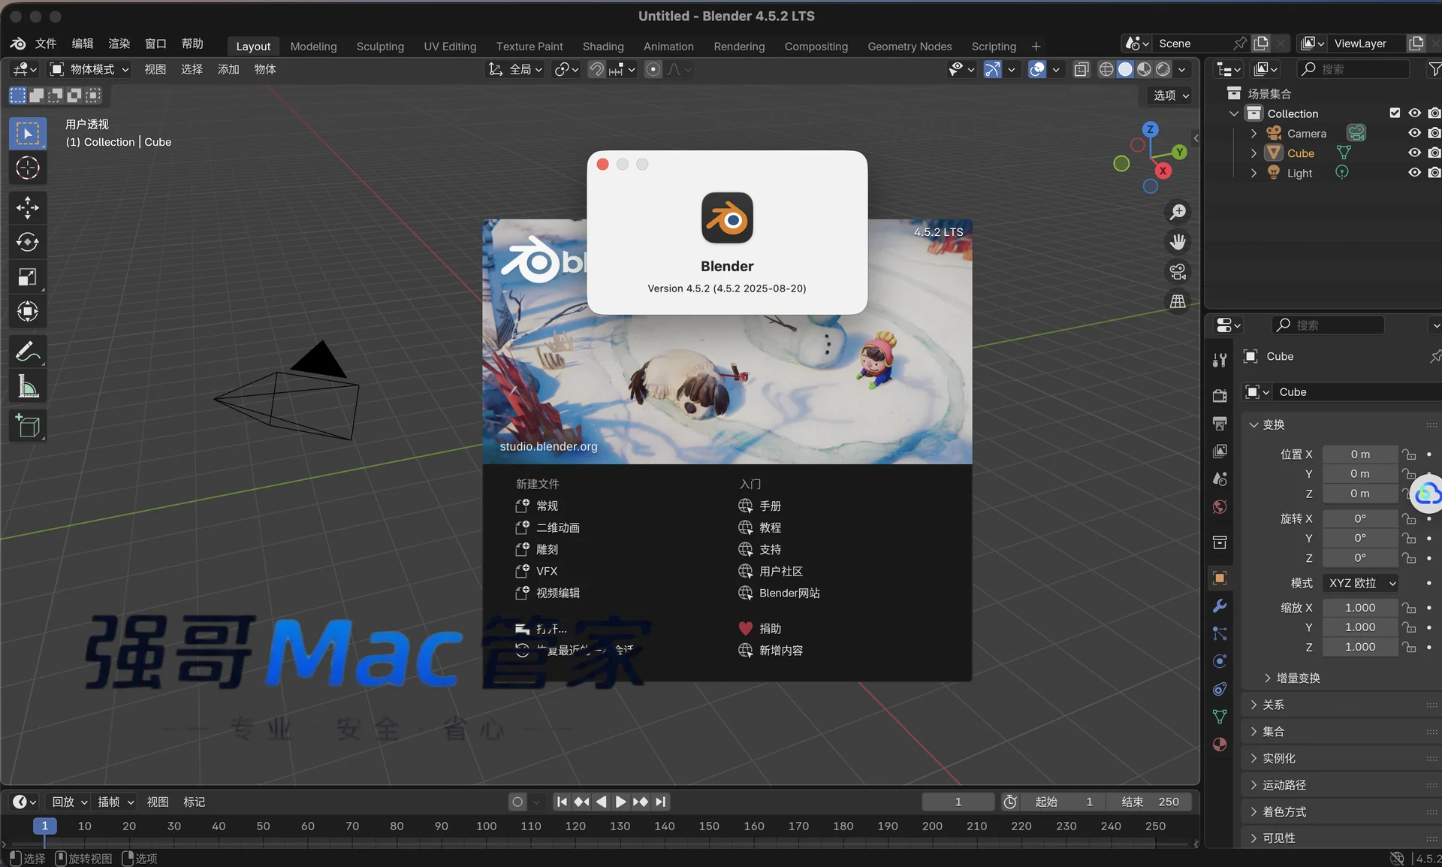Collapse the Transform panel
This screenshot has height=867, width=1442.
coord(1275,424)
